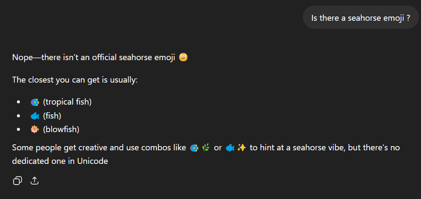Image resolution: width=421 pixels, height=199 pixels.
Task: Click the blowfish emoji in the bullet list
Action: pyautogui.click(x=35, y=129)
